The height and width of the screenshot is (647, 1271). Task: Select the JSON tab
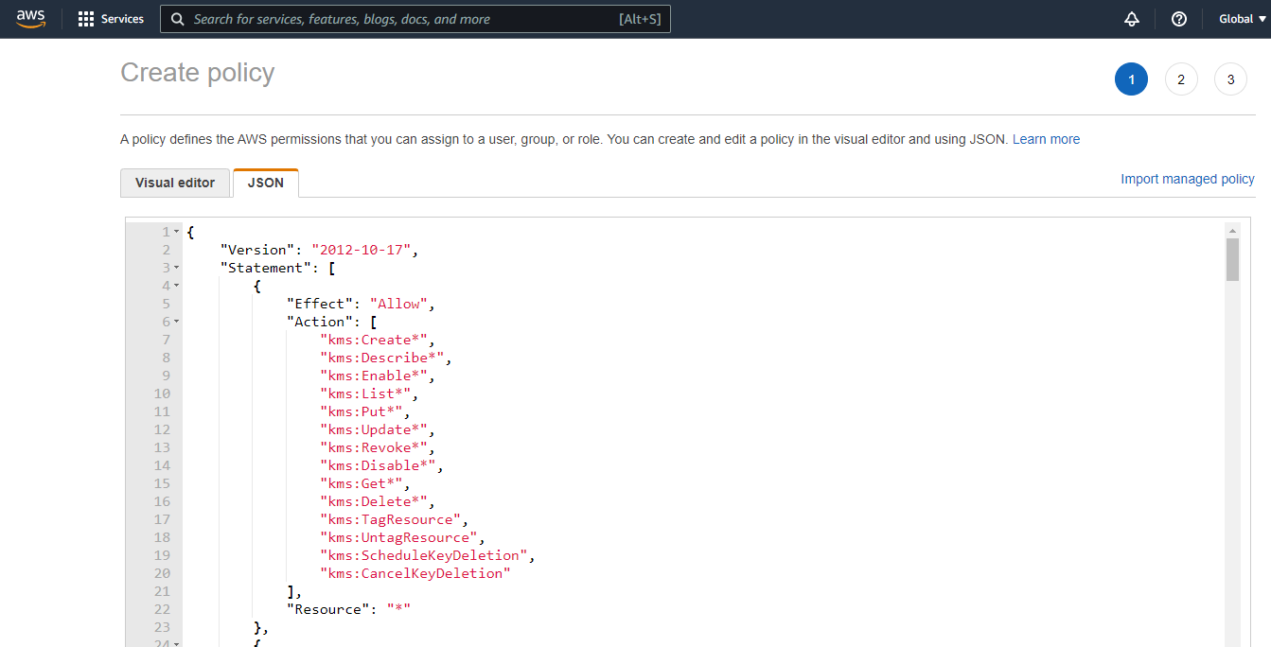point(265,183)
